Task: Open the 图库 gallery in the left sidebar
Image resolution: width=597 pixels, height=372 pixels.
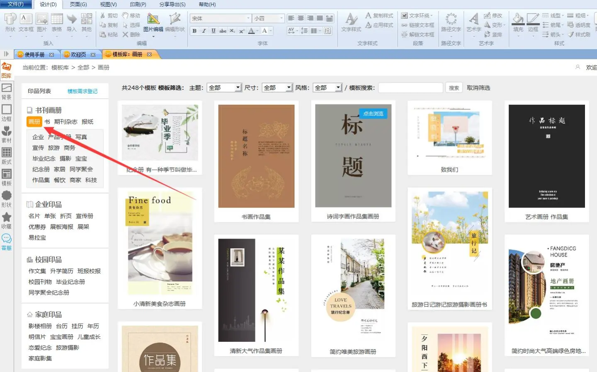Action: [6, 70]
